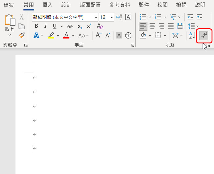Open the font size dropdown
The image size is (214, 174).
coord(112,17)
